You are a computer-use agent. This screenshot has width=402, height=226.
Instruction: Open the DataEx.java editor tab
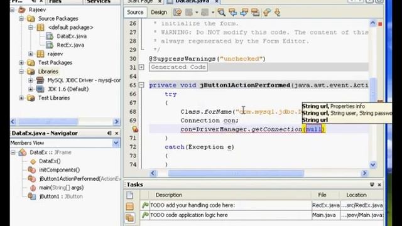[192, 1]
